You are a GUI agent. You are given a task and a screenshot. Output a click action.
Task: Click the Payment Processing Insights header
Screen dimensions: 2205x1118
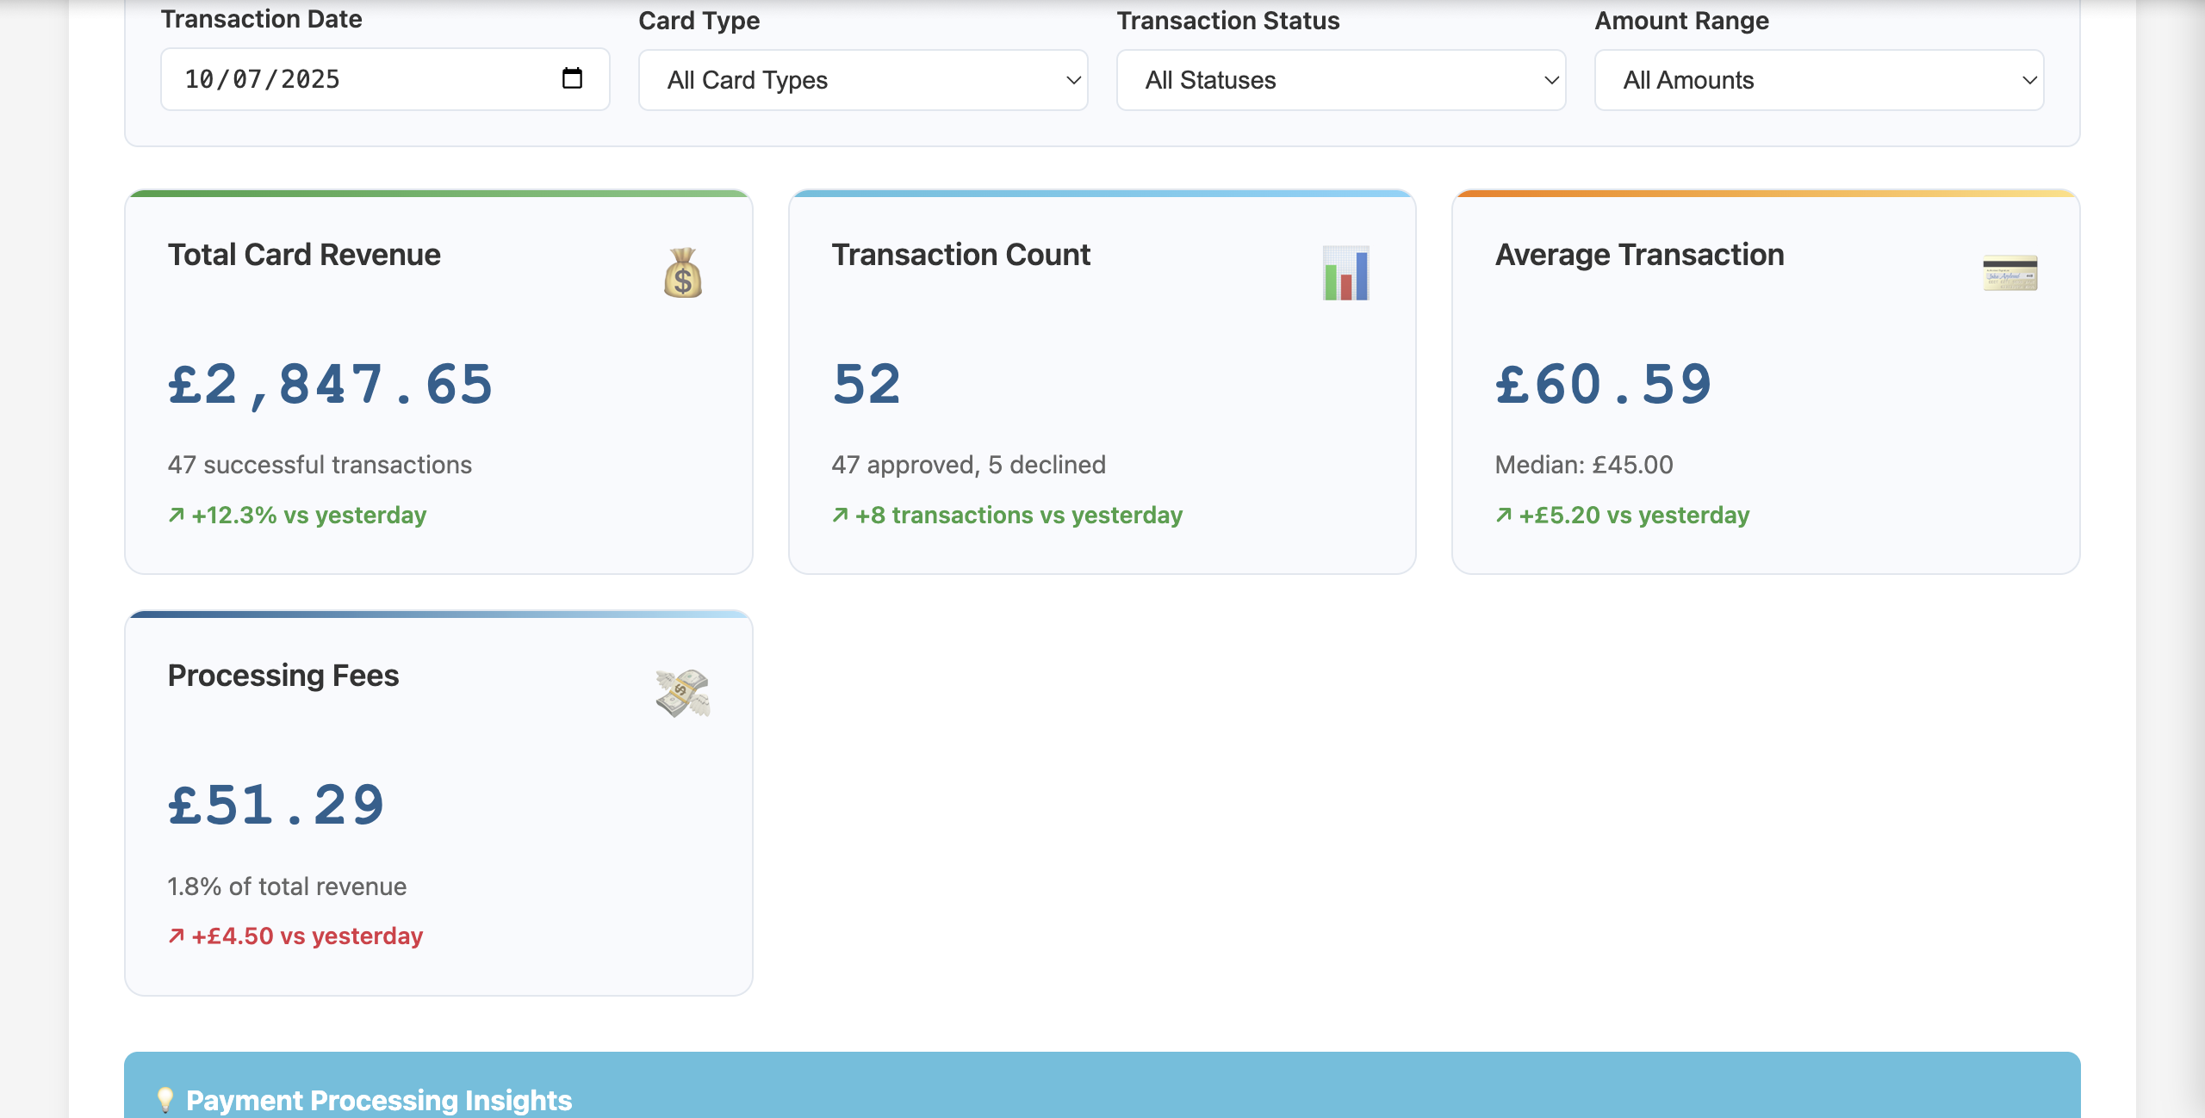(379, 1099)
